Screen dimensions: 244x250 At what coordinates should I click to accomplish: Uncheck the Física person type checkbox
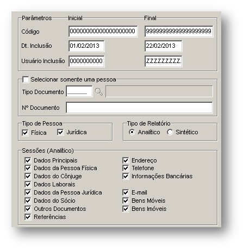25,133
